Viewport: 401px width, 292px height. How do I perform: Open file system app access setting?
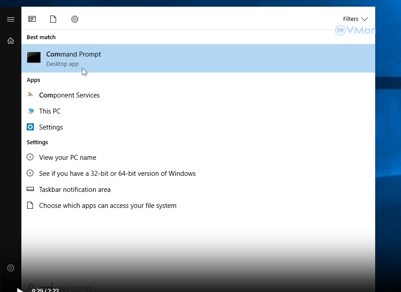pyautogui.click(x=108, y=206)
